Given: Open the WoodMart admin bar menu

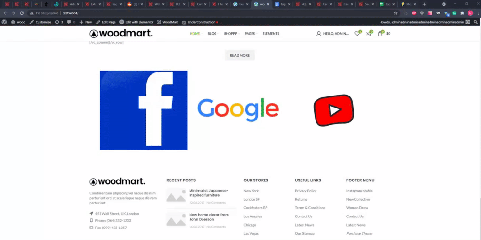Looking at the screenshot, I should coord(167,22).
